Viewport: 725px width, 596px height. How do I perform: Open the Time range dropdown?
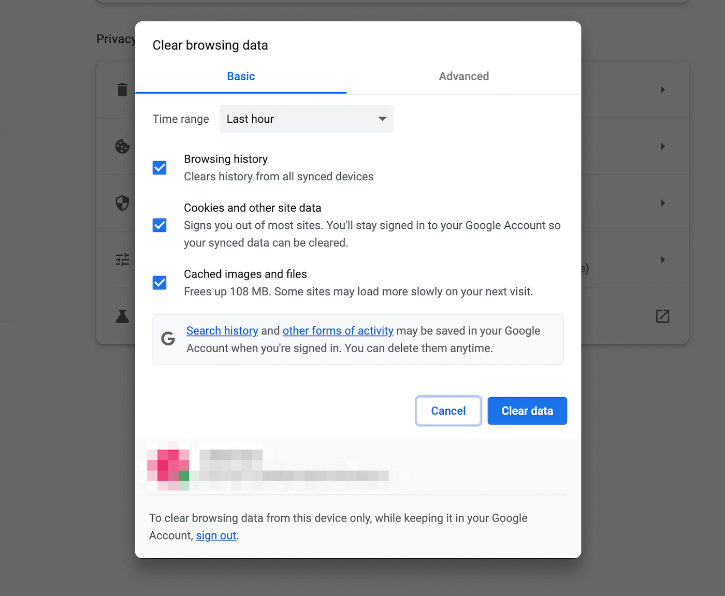[306, 119]
